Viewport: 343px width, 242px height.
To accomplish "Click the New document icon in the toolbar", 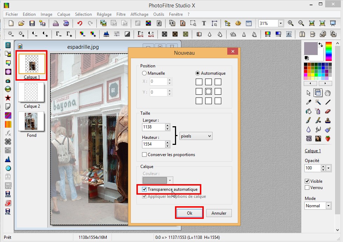I will [11, 23].
